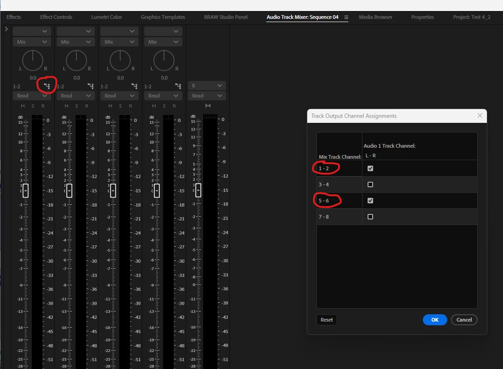Mute the fourth audio track
503x369 pixels.
(154, 106)
